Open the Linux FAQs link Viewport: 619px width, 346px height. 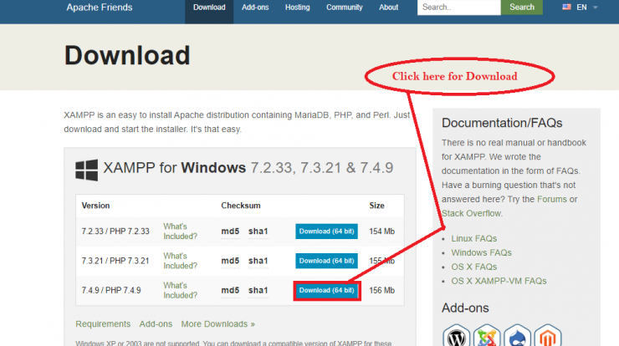pos(473,239)
